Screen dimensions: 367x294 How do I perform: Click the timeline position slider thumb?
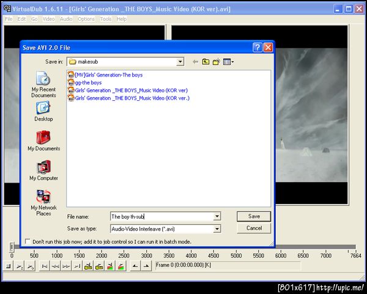(12, 247)
